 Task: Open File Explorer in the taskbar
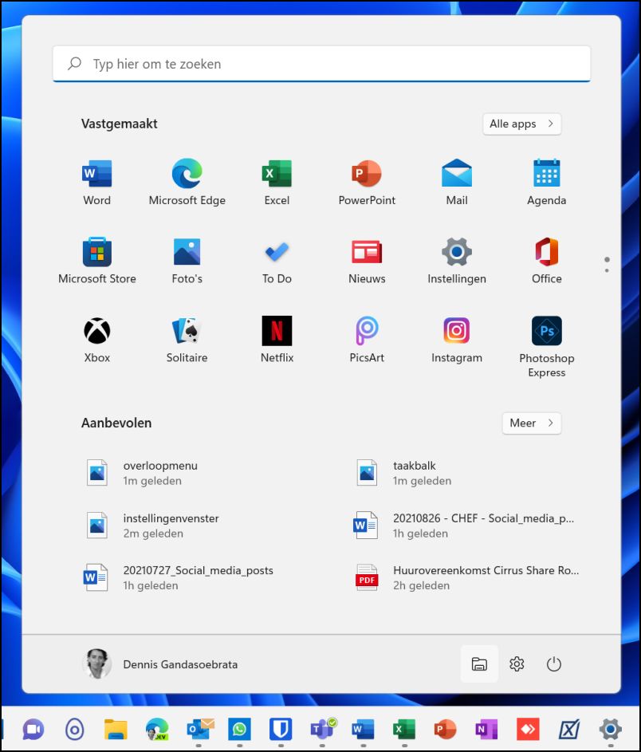pyautogui.click(x=116, y=730)
